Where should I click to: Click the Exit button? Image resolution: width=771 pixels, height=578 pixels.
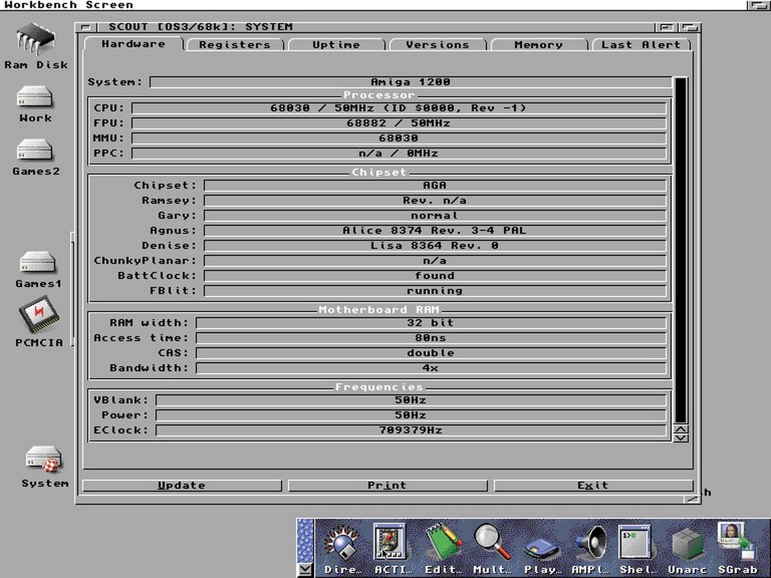tap(593, 486)
